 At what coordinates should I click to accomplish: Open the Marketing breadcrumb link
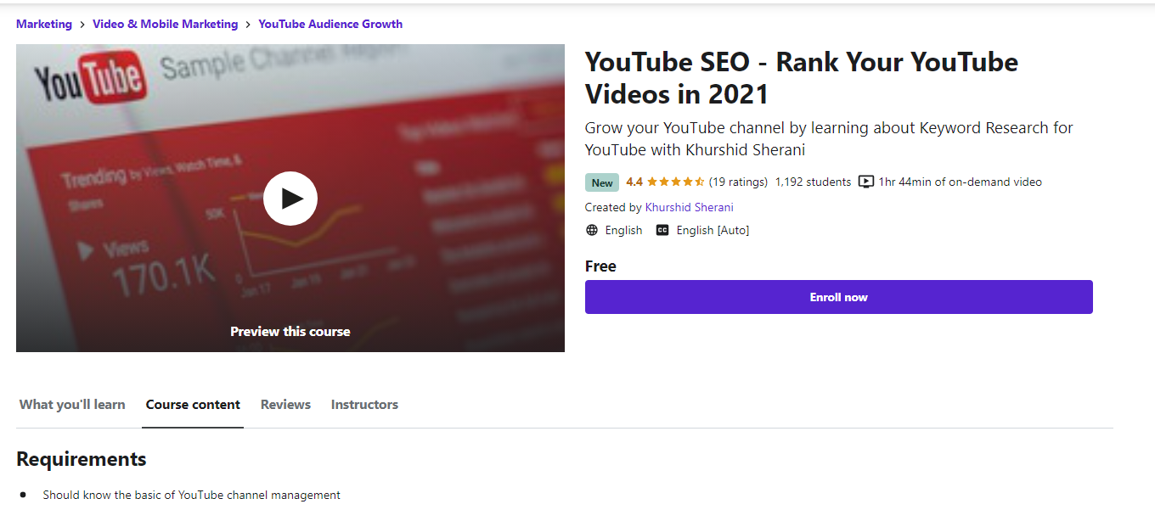click(x=44, y=24)
